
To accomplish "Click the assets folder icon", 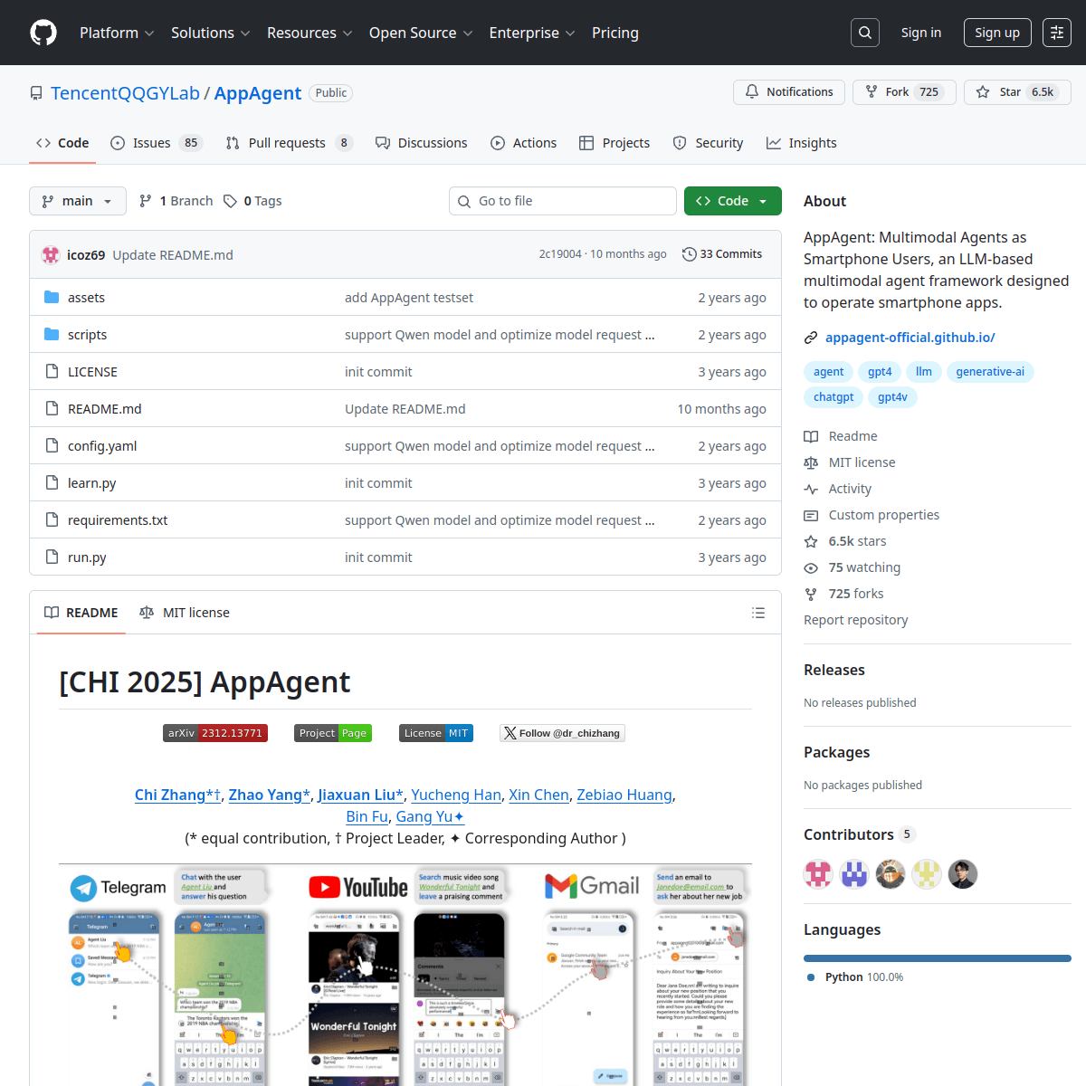I will coord(52,298).
